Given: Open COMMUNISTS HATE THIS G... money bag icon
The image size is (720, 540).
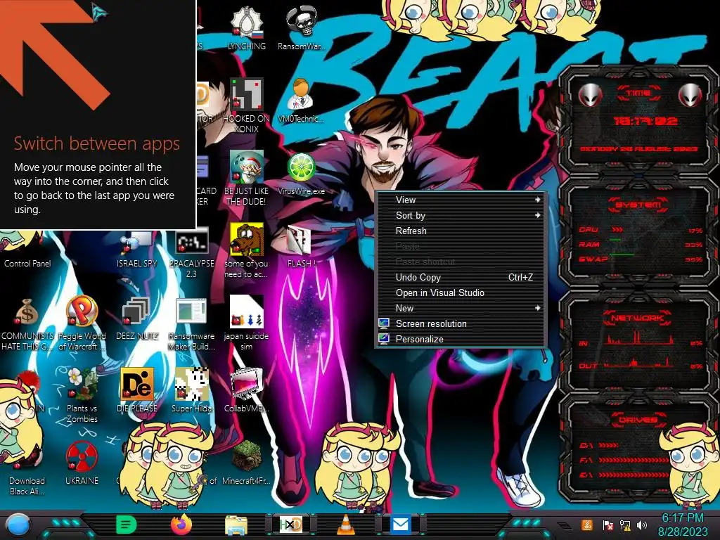Looking at the screenshot, I should (27, 323).
